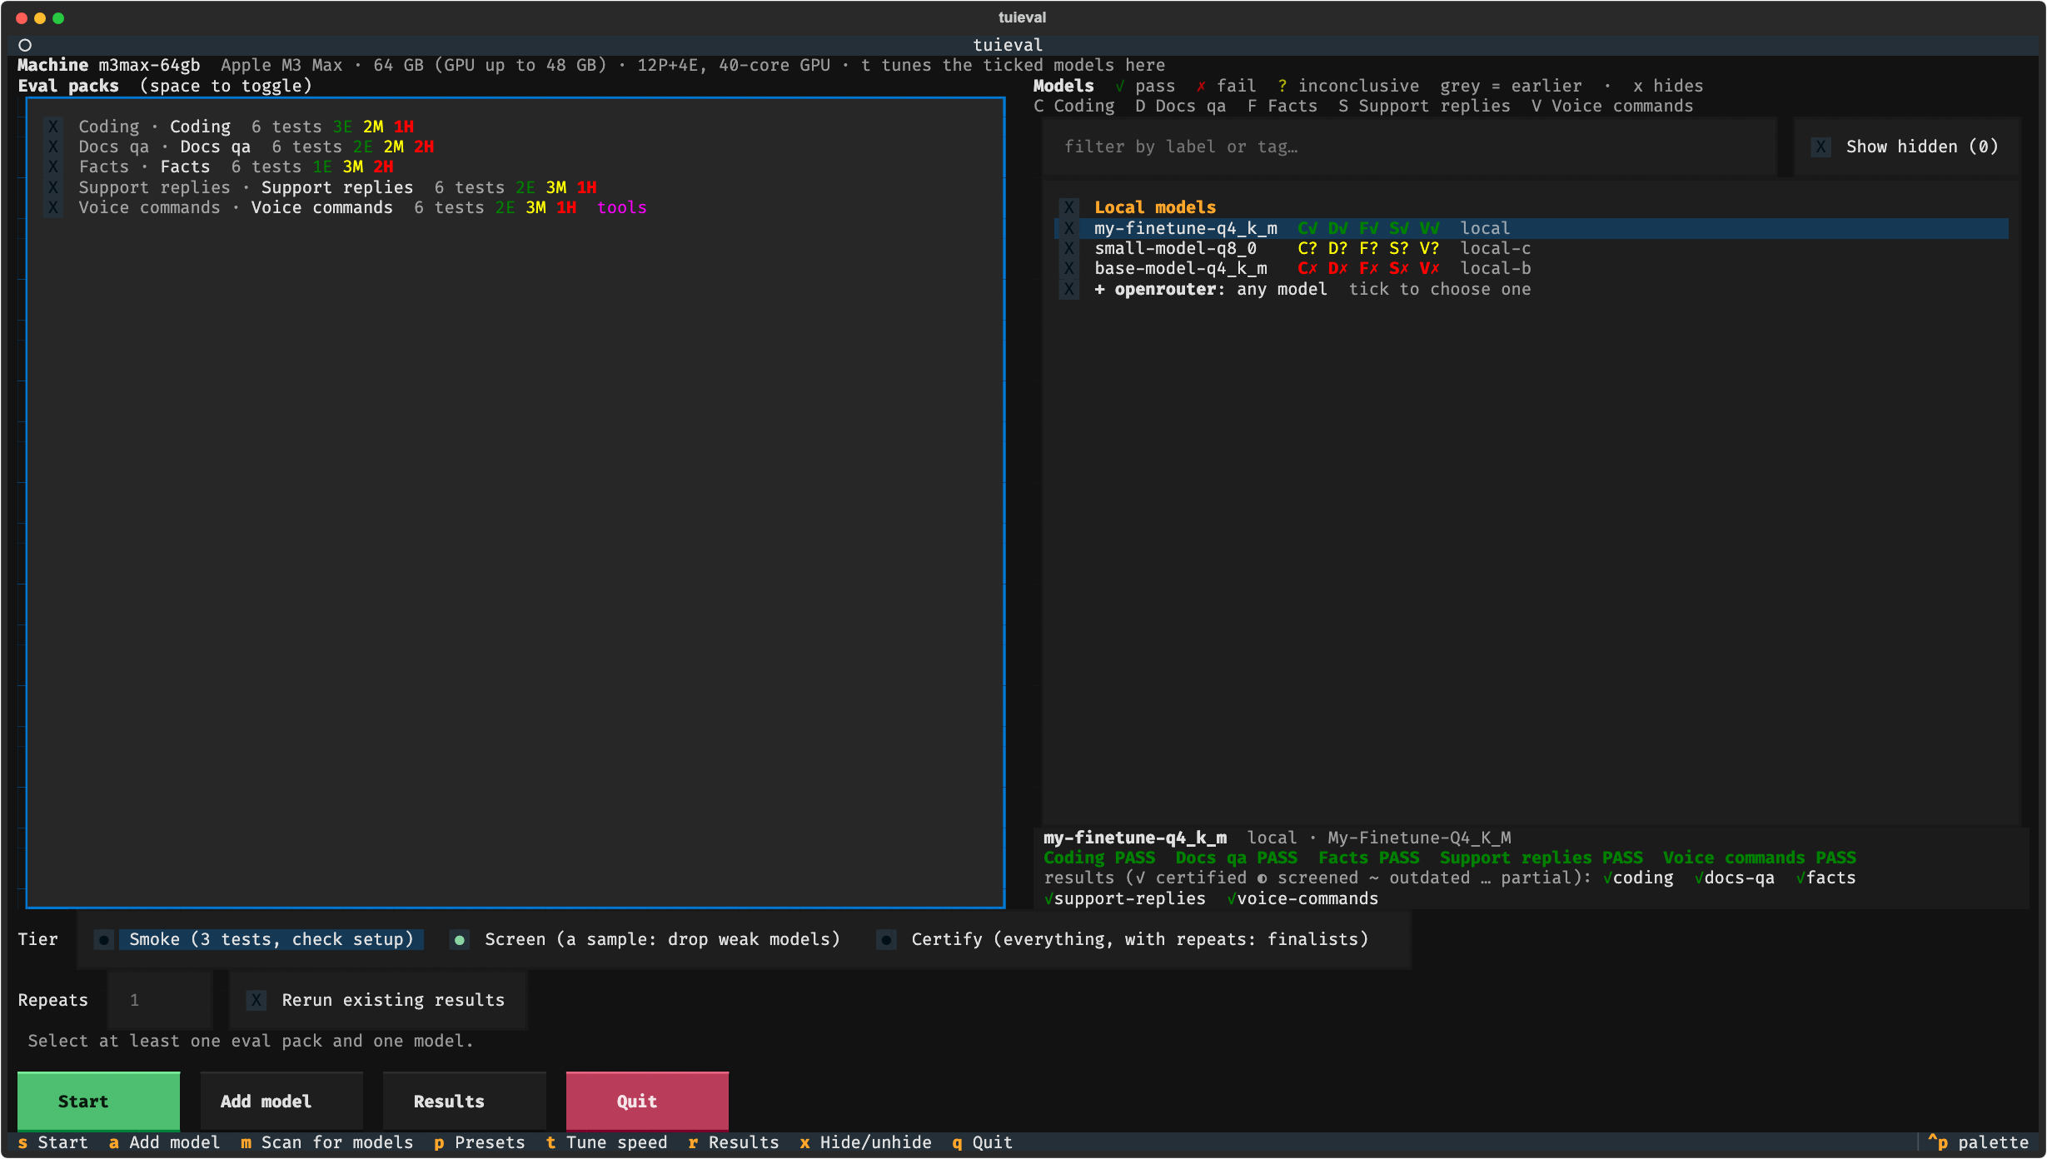The height and width of the screenshot is (1159, 2047).
Task: Toggle the Support replies eval pack checkbox
Action: (53, 187)
